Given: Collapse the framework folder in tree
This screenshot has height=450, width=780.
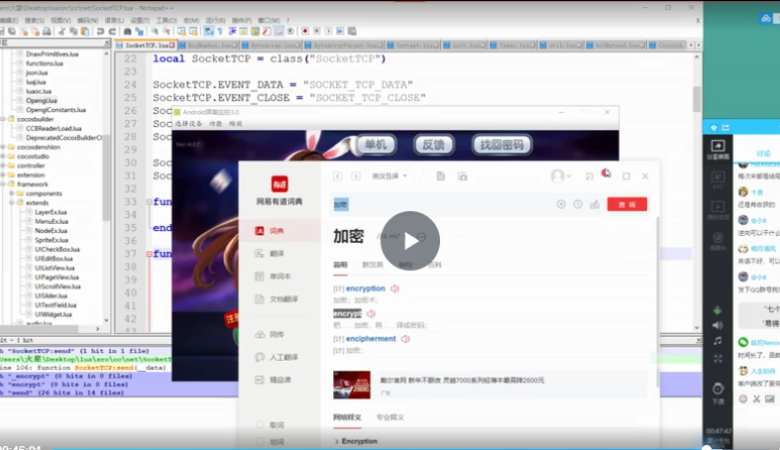Looking at the screenshot, I should click(x=3, y=184).
